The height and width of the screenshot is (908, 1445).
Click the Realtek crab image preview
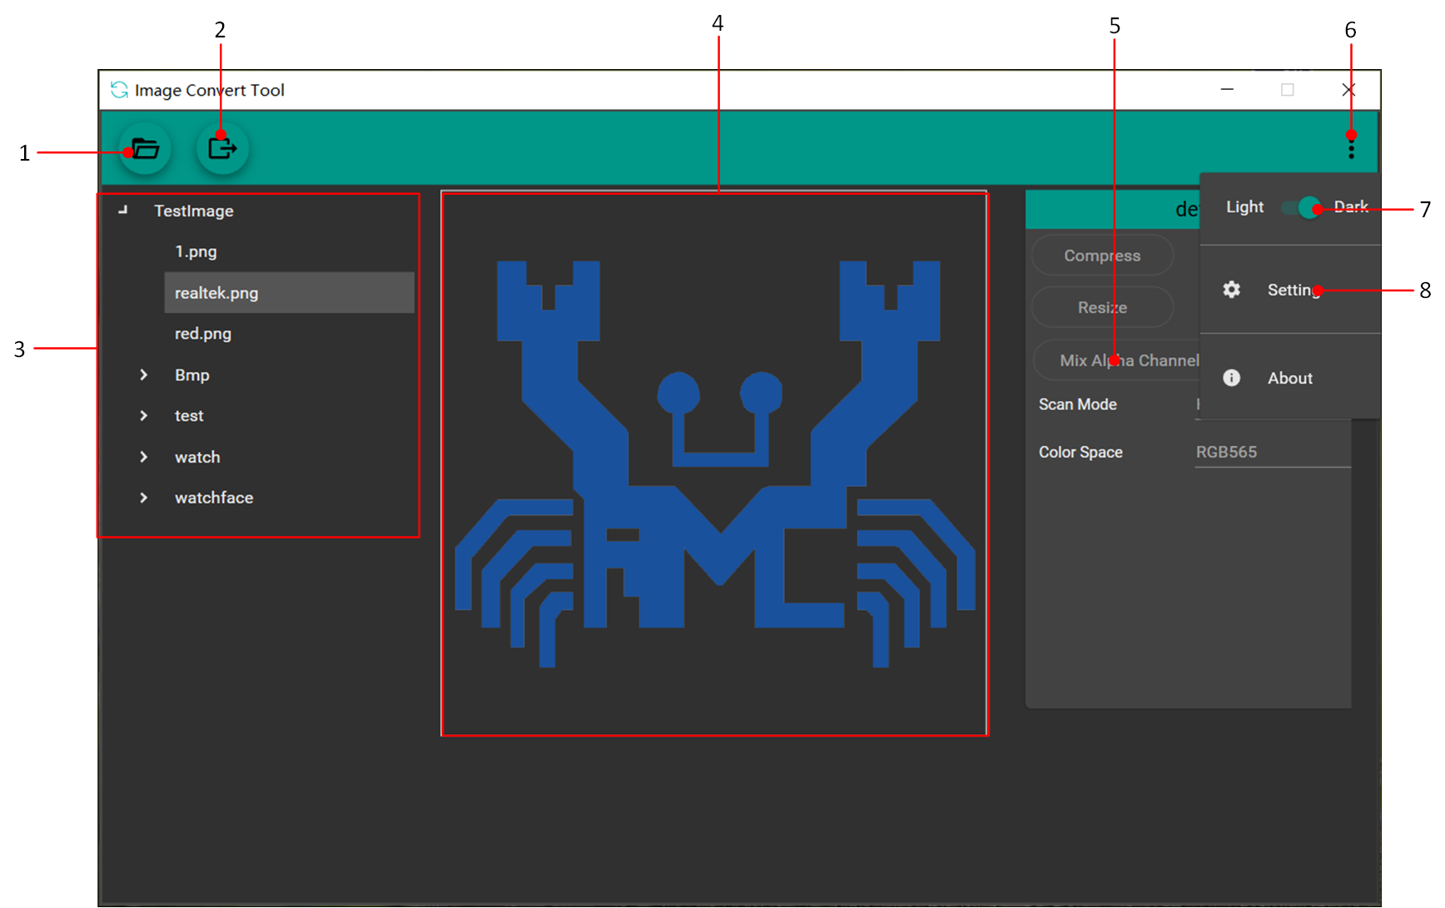point(714,464)
